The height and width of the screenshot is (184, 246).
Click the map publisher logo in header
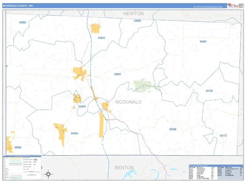[x=233, y=5]
